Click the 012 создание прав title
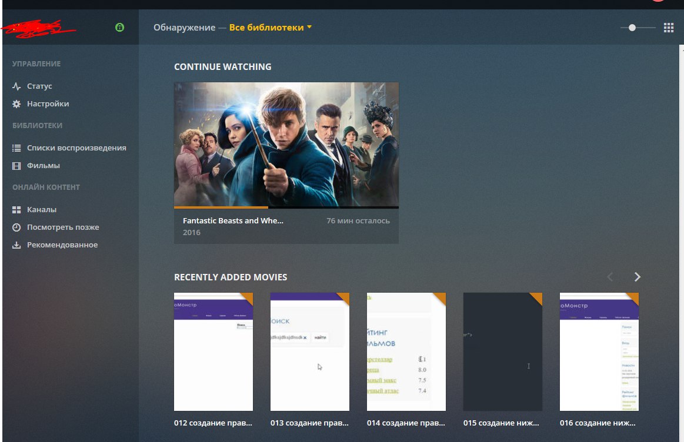The width and height of the screenshot is (684, 442). (x=213, y=423)
